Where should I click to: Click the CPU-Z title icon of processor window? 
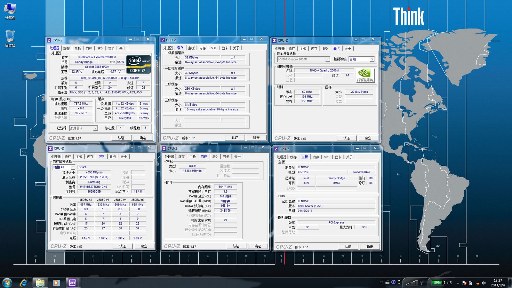pyautogui.click(x=49, y=40)
